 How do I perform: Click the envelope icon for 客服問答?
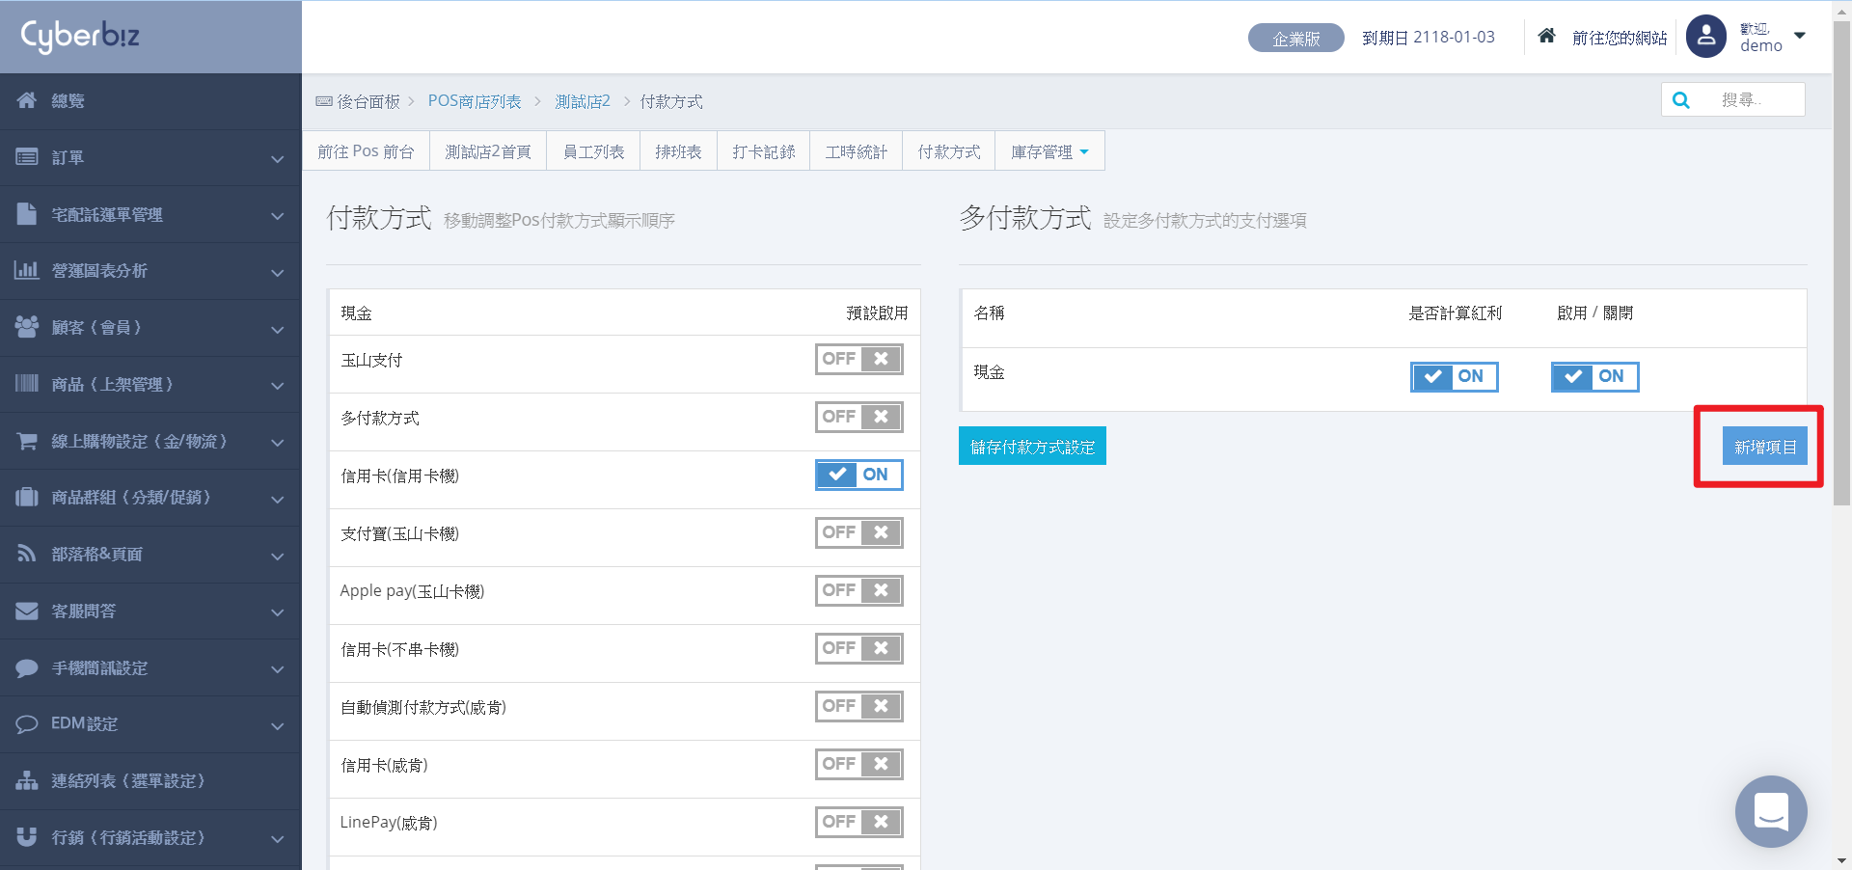pos(27,611)
